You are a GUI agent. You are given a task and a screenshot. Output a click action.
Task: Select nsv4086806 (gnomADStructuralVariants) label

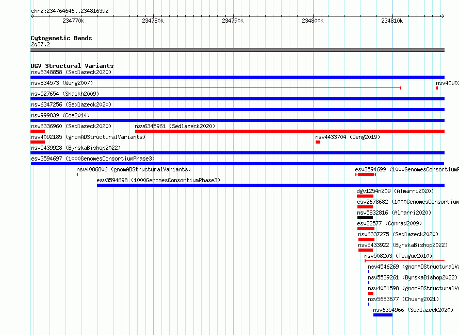[134, 169]
